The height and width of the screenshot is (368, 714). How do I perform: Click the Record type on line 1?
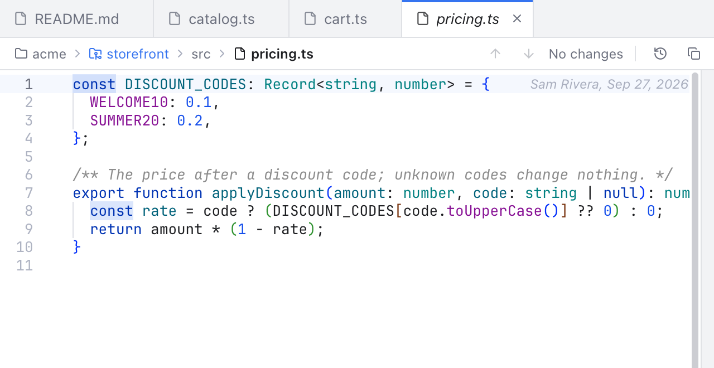pyautogui.click(x=290, y=84)
